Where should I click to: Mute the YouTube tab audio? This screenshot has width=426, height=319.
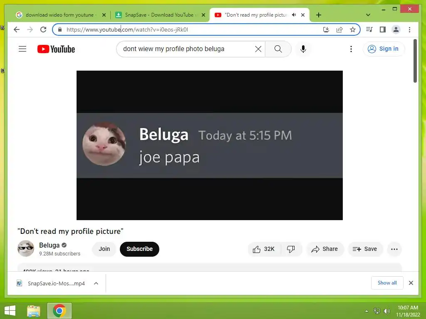(x=294, y=15)
